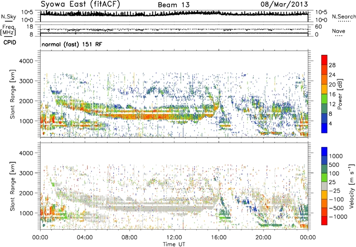
Task: Click the yellow-orange 16–20 dB Power bar segment
Action: click(324, 89)
